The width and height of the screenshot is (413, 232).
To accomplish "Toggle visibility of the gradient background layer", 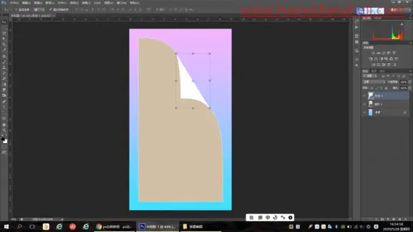I will [364, 112].
